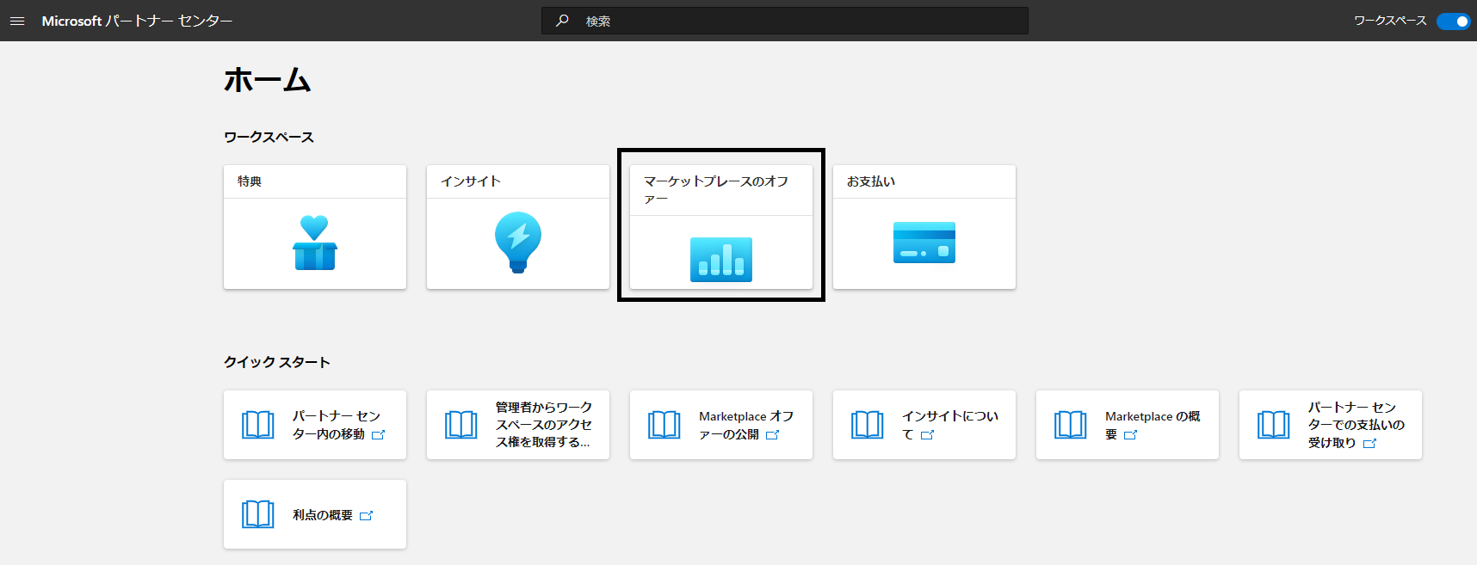Image resolution: width=1477 pixels, height=565 pixels.
Task: Click the 検索 search field
Action: tap(784, 21)
